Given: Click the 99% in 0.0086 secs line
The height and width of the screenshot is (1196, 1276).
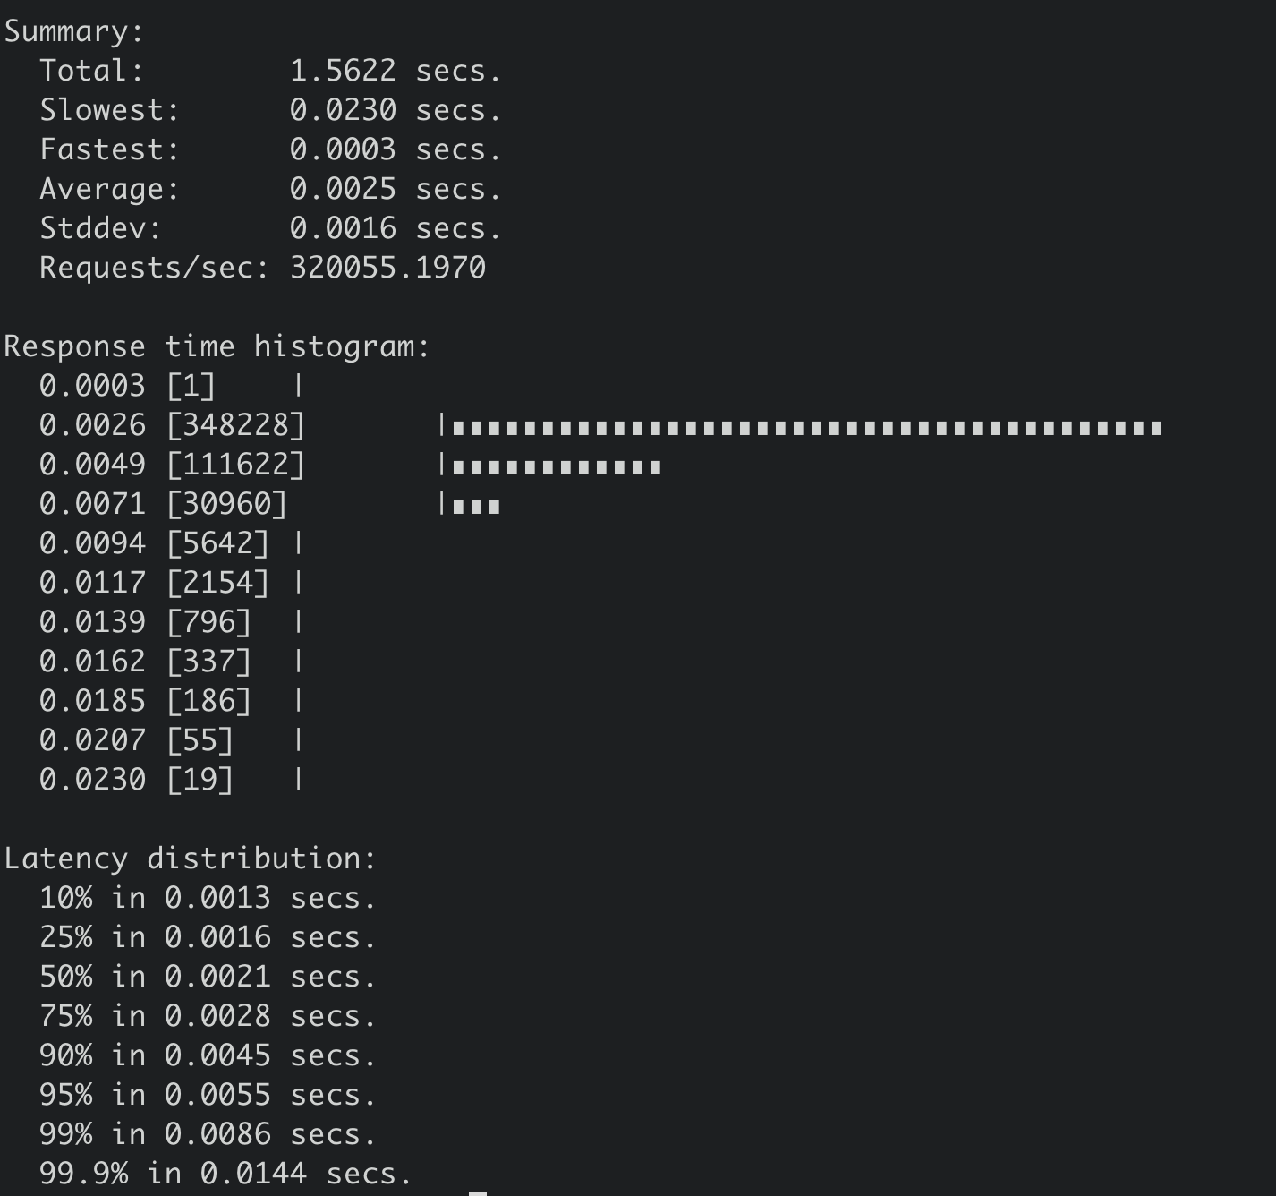Looking at the screenshot, I should click(x=208, y=1134).
